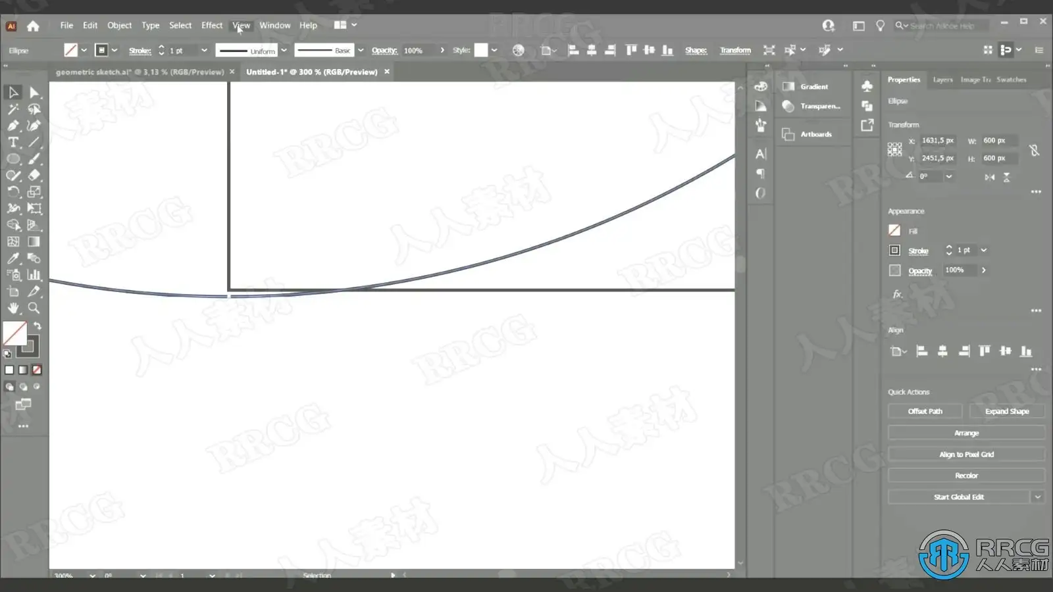Switch to the Swatches panel tab

point(1011,80)
